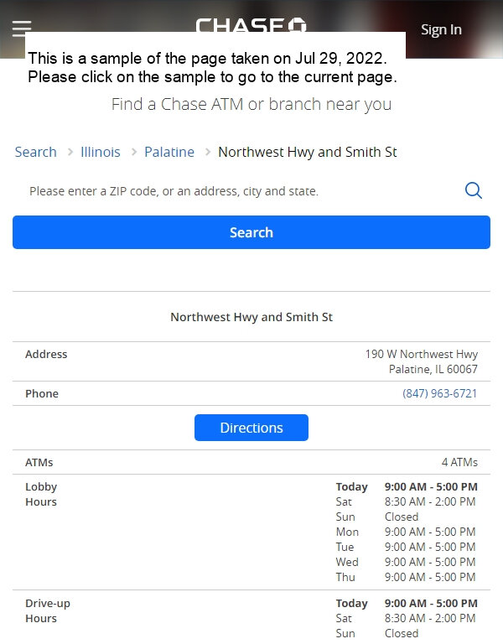The height and width of the screenshot is (644, 503).
Task: Click the 4 ATMs value
Action: click(459, 462)
